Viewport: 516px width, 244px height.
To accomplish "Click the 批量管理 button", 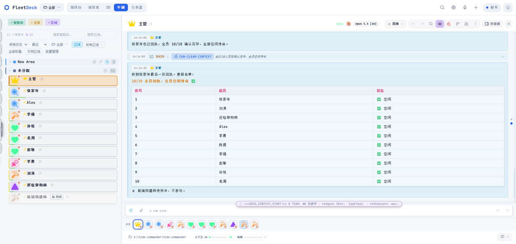I will point(52,52).
